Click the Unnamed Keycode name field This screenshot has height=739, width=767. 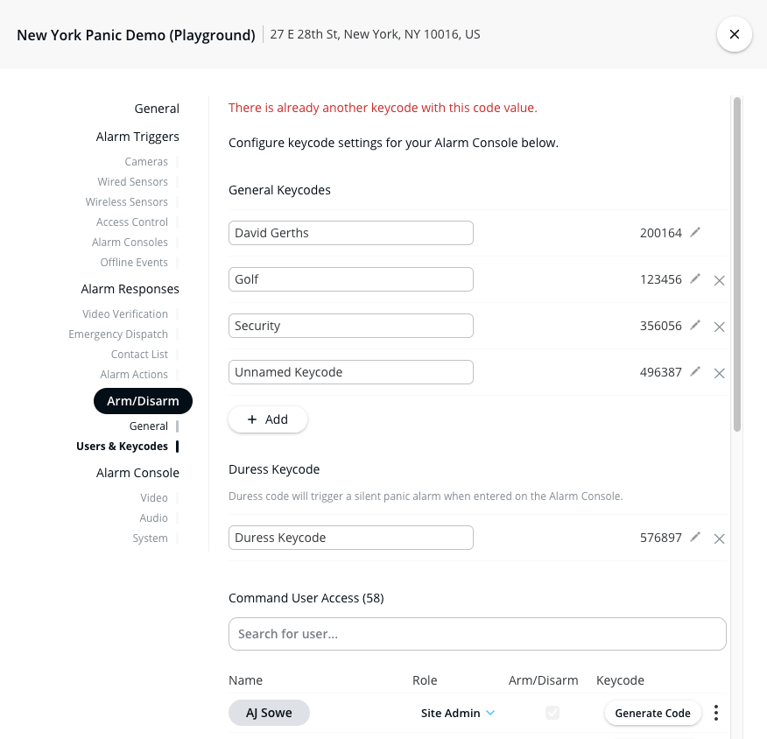pyautogui.click(x=351, y=372)
